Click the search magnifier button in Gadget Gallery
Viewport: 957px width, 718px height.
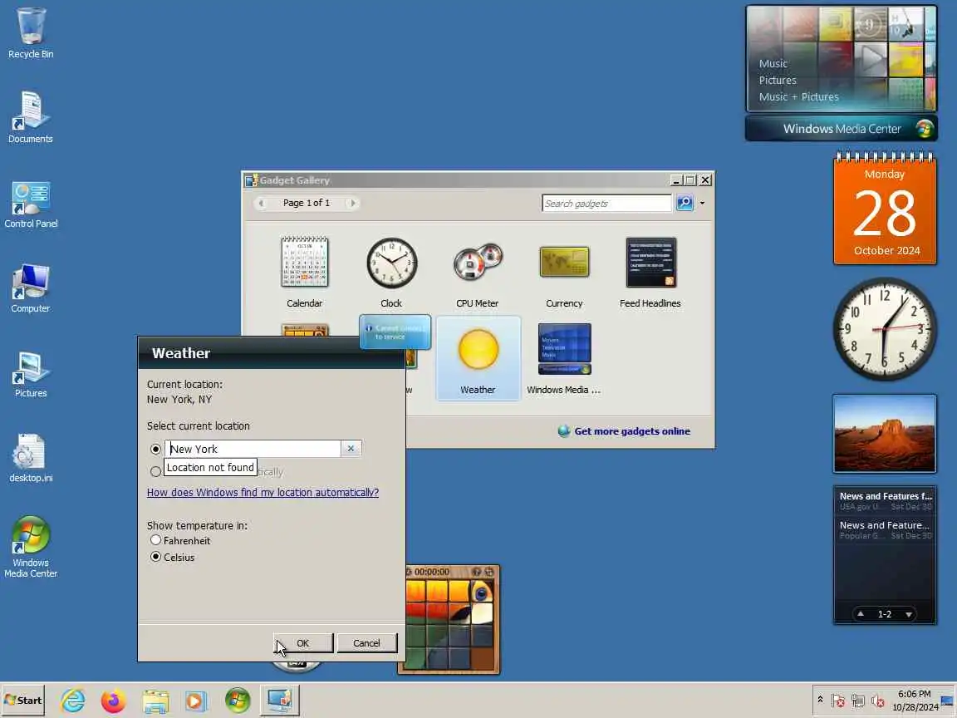coord(685,203)
